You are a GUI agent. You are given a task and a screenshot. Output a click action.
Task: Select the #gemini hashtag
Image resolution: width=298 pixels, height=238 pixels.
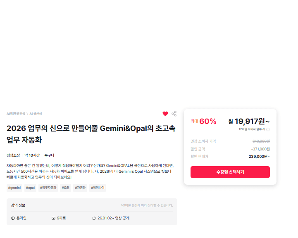point(14,188)
